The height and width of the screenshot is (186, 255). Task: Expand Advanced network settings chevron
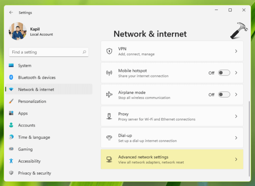pos(236,159)
